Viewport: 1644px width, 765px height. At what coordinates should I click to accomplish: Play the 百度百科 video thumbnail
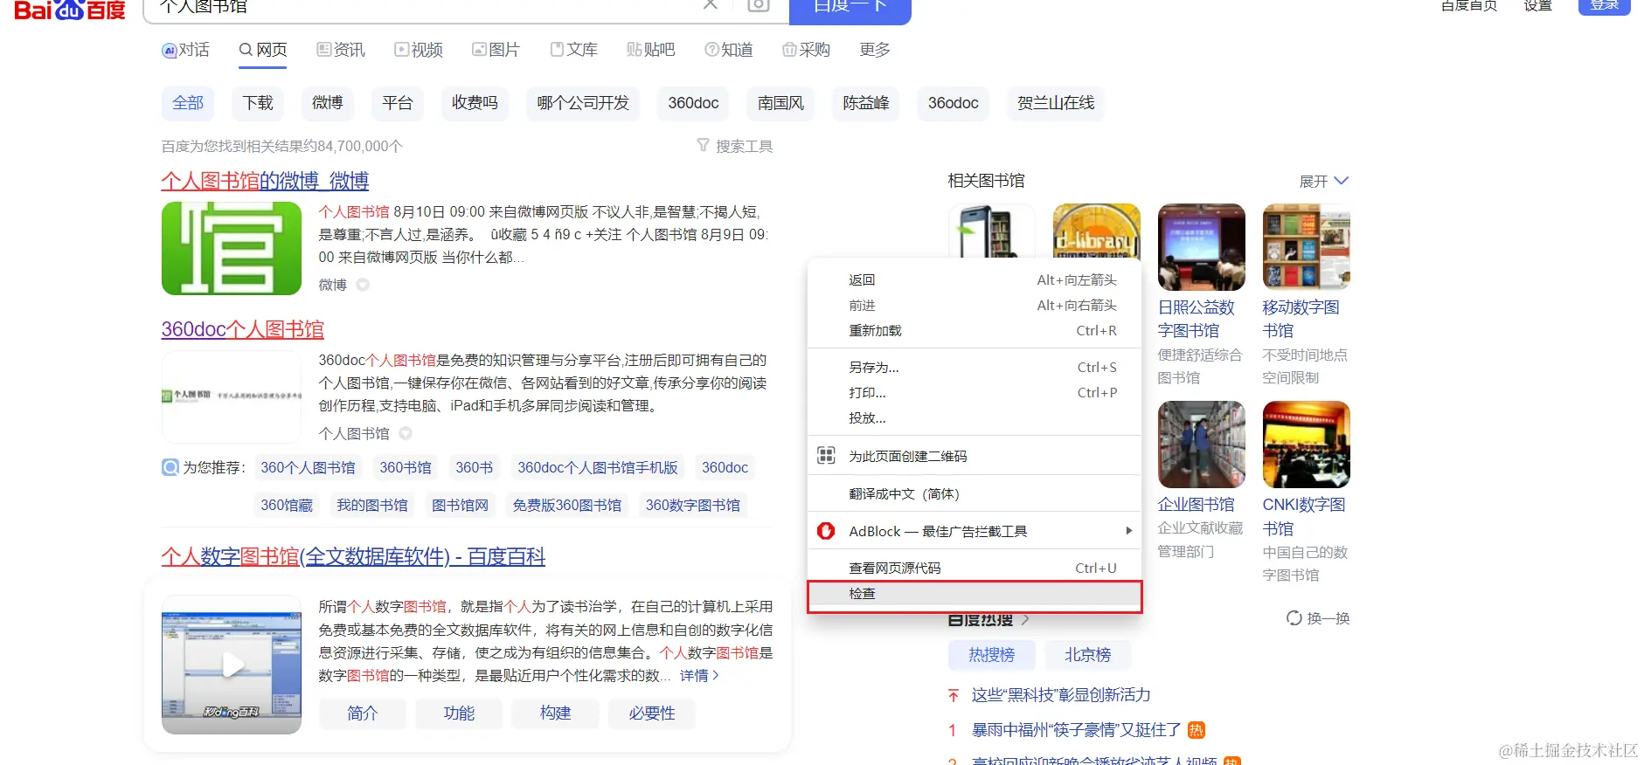pyautogui.click(x=232, y=665)
